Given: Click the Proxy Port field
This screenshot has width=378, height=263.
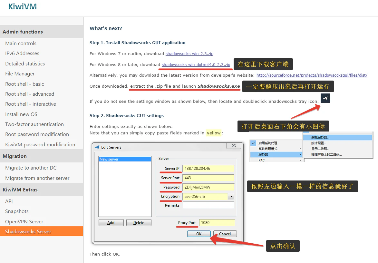Looking at the screenshot, I should click(x=217, y=223).
